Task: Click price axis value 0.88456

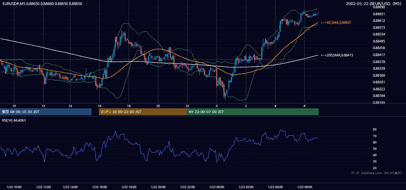Action: [x=379, y=48]
